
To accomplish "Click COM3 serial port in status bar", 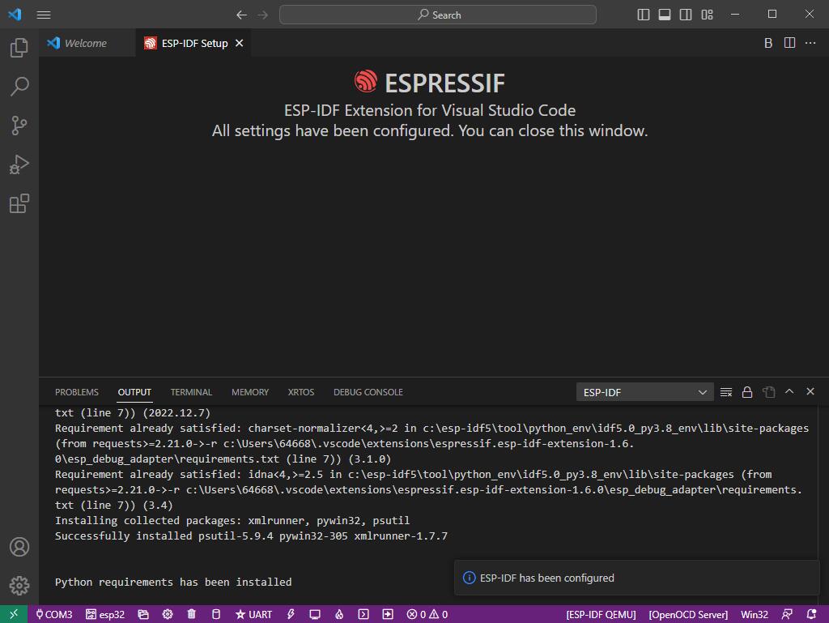I will coord(53,614).
